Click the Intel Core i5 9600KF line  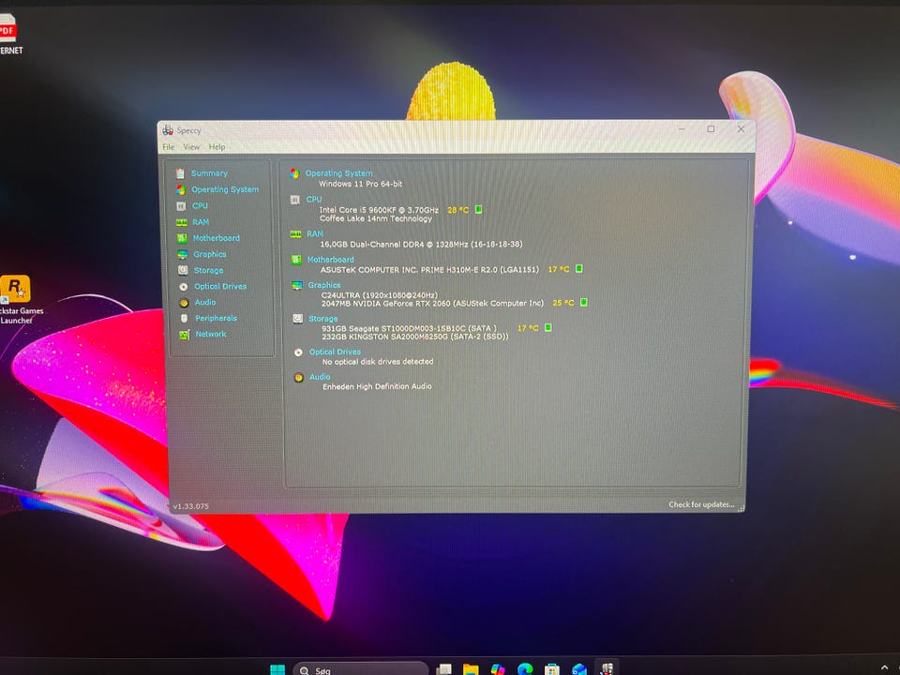[x=379, y=210]
